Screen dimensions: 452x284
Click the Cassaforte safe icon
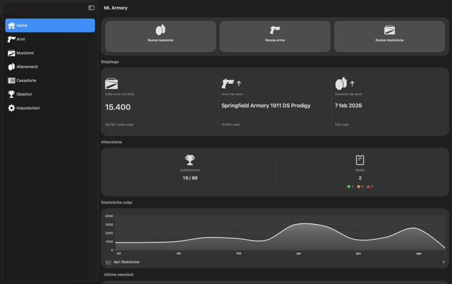point(11,80)
